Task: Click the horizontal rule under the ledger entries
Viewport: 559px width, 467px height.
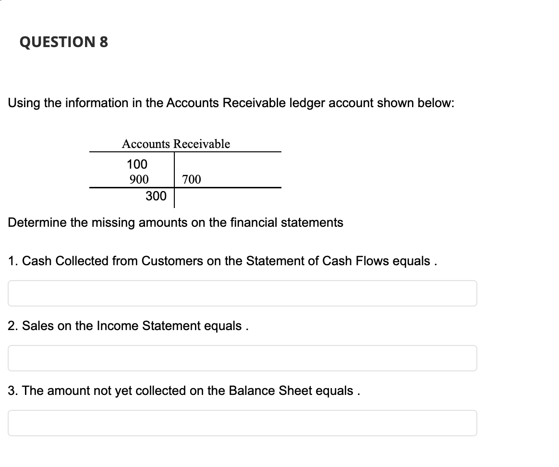Action: pos(185,187)
